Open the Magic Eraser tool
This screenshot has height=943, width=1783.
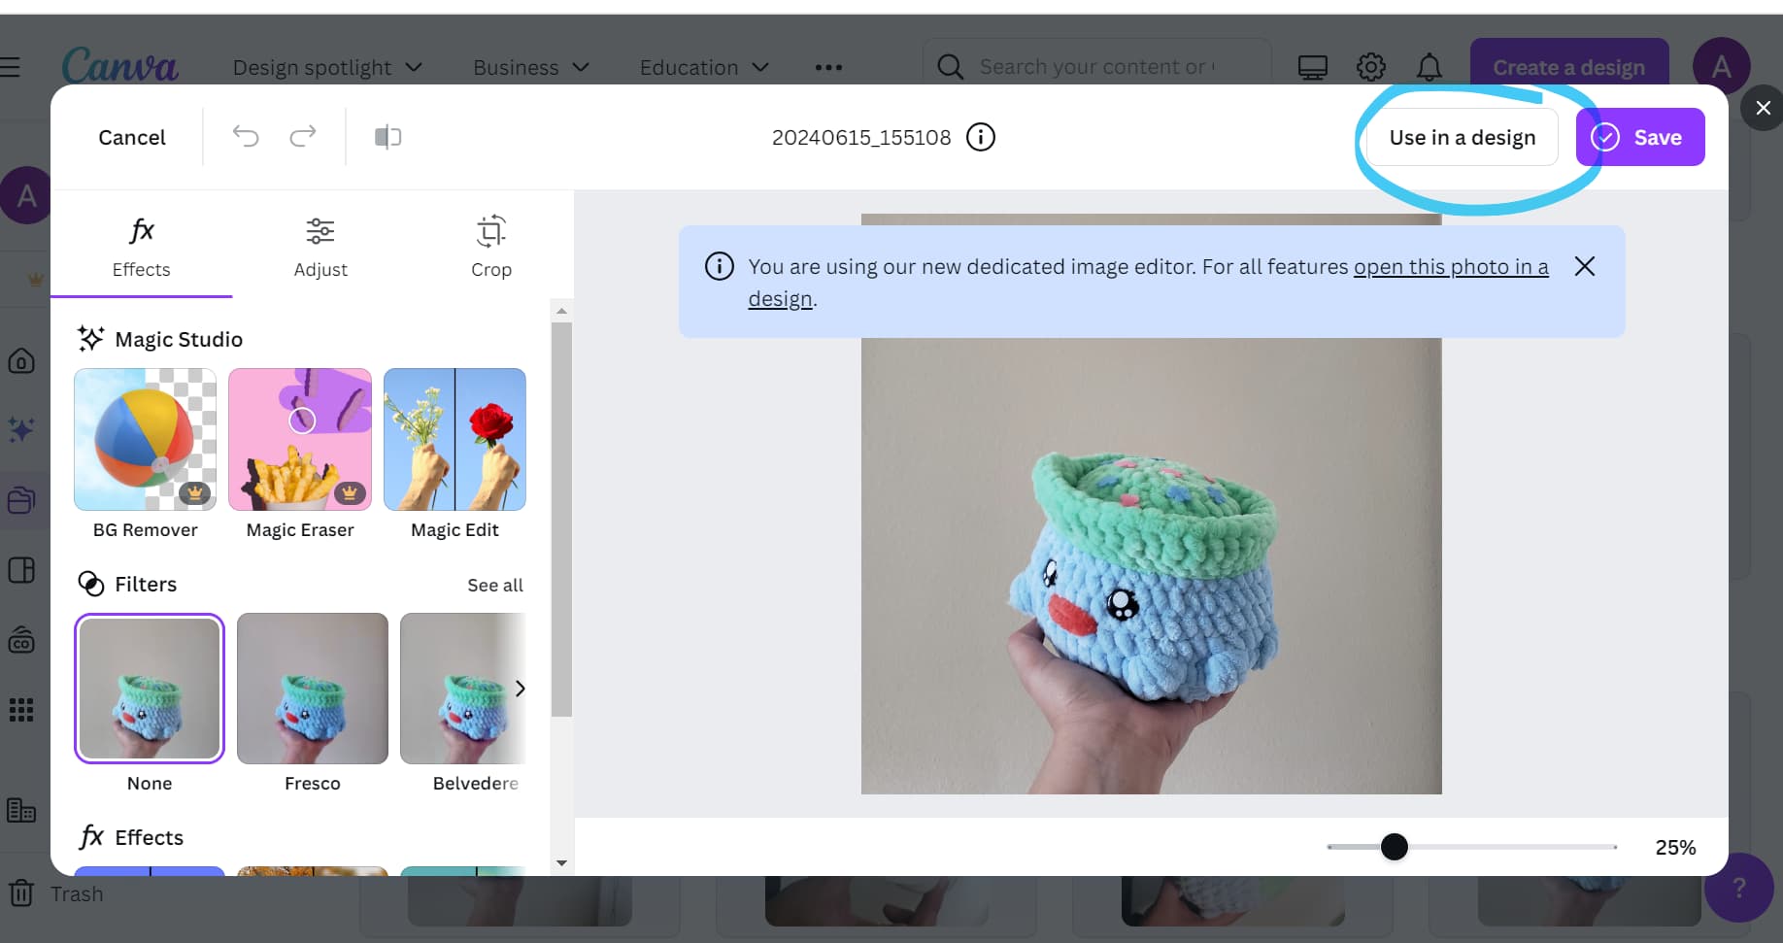300,440
